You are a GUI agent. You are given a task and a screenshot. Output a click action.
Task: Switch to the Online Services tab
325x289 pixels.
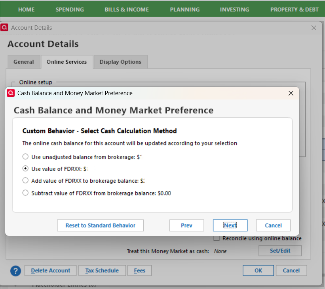[67, 62]
